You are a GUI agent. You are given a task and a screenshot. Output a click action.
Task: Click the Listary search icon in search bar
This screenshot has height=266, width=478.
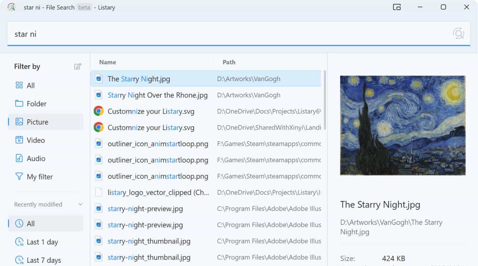tap(458, 34)
